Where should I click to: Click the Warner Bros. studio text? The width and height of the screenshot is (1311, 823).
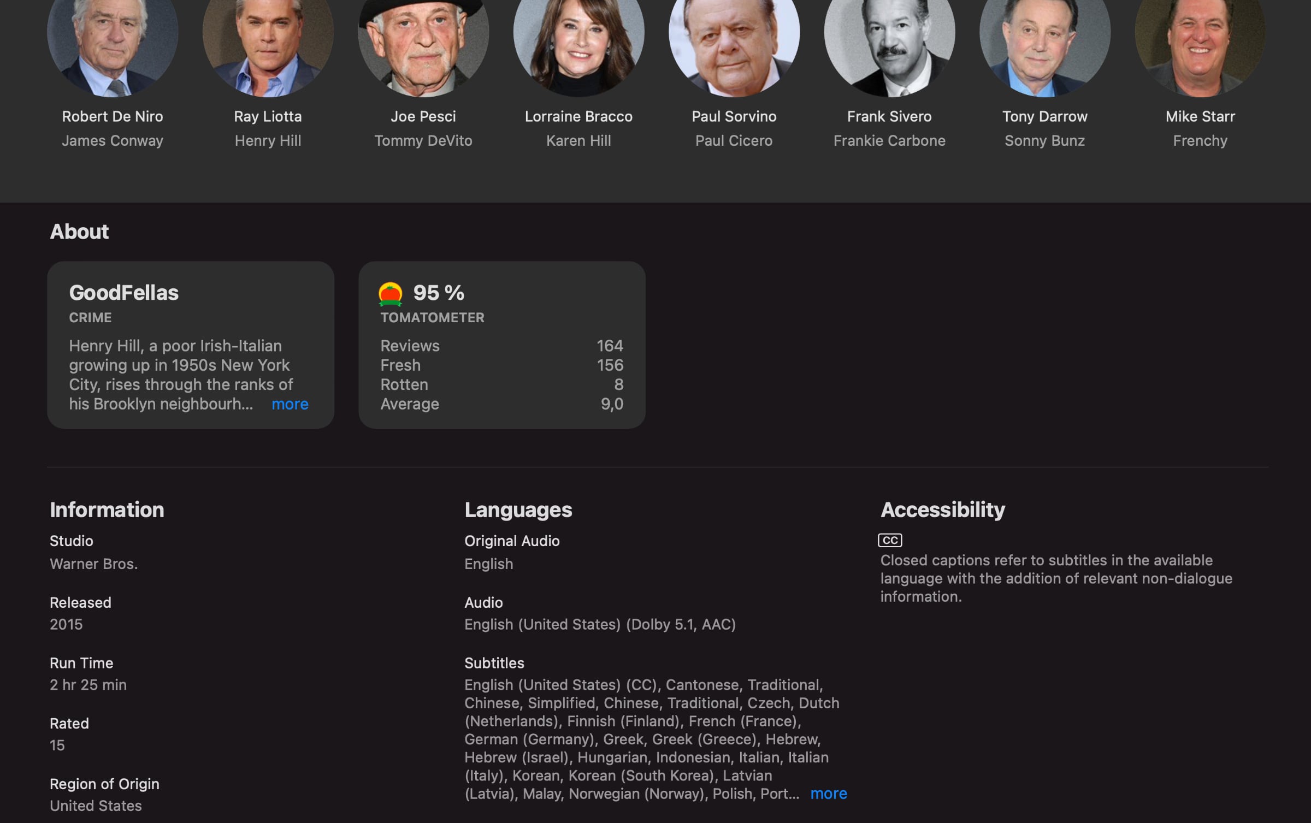pos(93,564)
